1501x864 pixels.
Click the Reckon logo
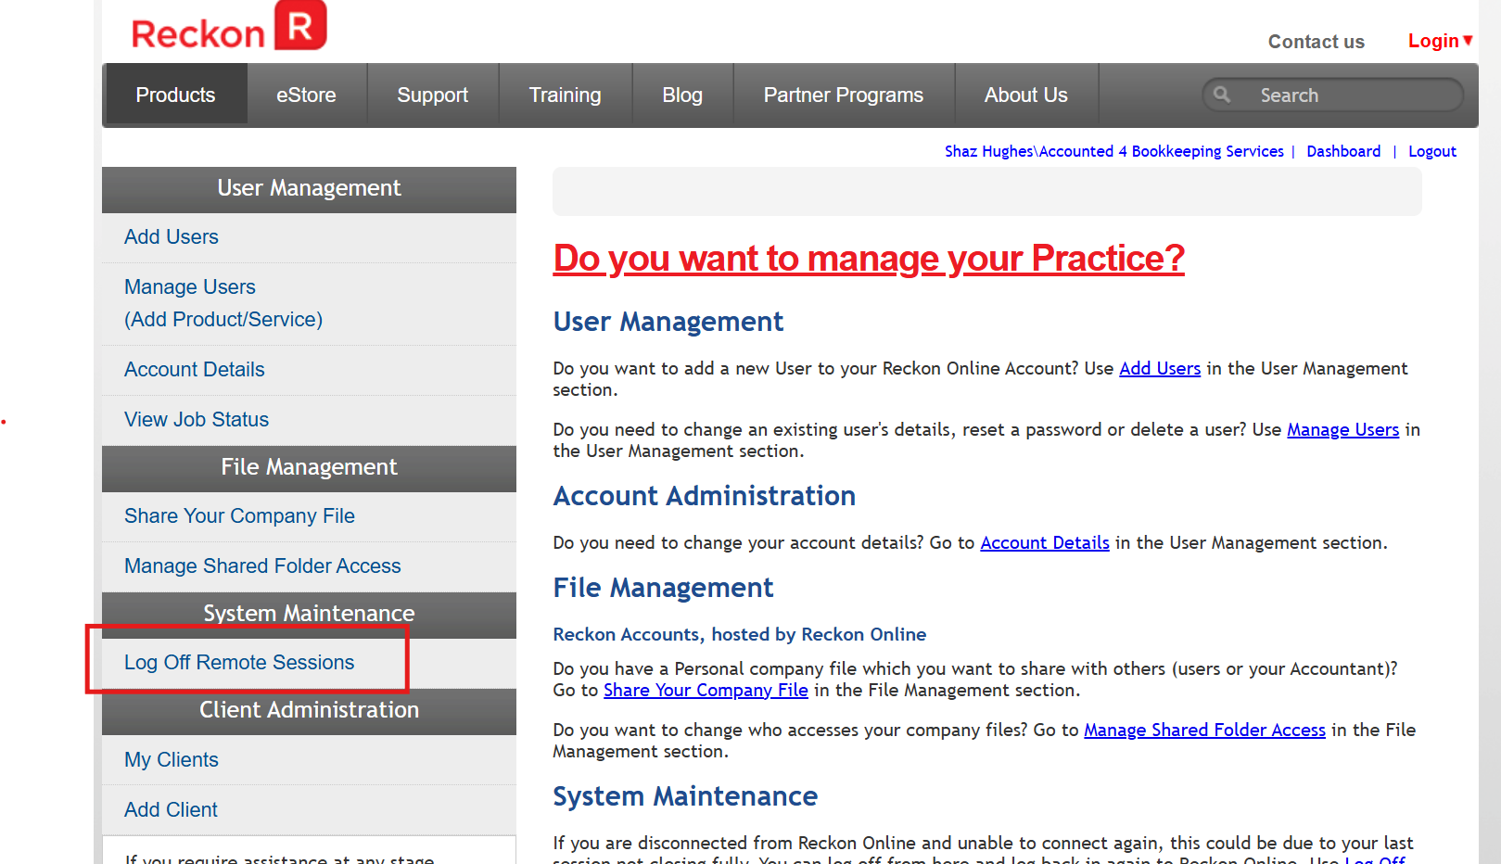click(229, 26)
